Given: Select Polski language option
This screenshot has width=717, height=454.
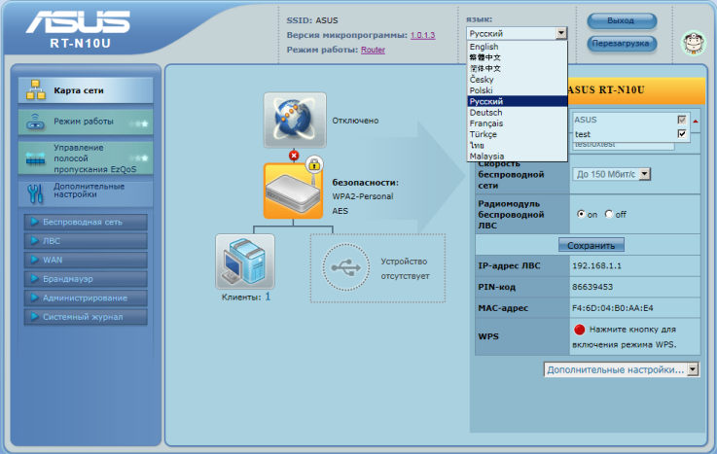Looking at the screenshot, I should coord(518,90).
